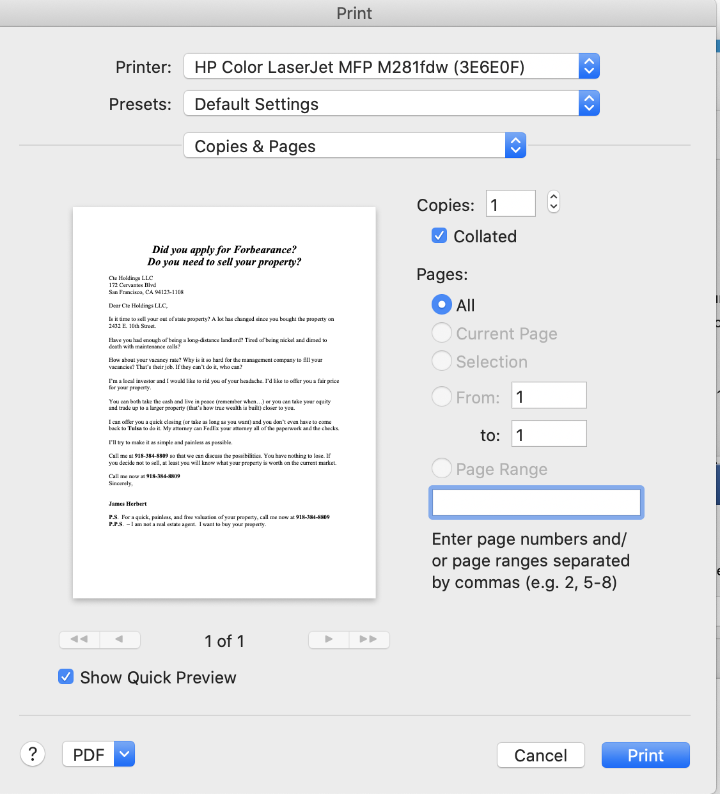Open the Presets dropdown showing Default Settings

(391, 103)
